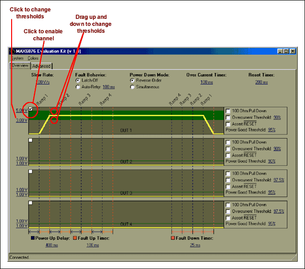
Task: Click the 5.00 V upper threshold for OUT 1
Action: point(21,110)
